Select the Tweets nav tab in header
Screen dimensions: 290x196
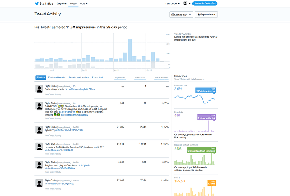73,3
